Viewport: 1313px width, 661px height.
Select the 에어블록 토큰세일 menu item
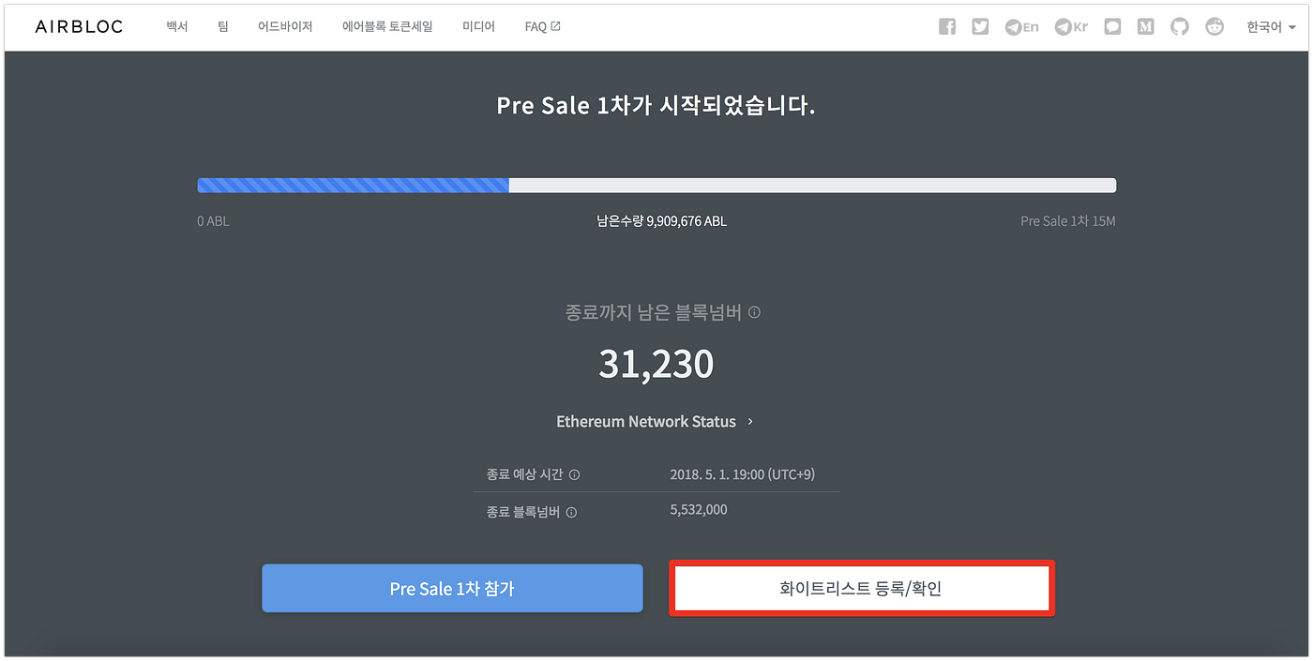(x=387, y=26)
